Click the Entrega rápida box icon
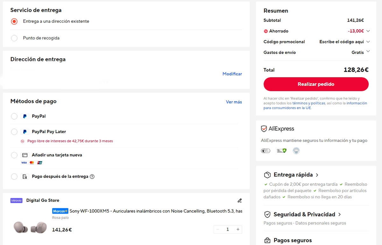382x245 pixels. [267, 175]
